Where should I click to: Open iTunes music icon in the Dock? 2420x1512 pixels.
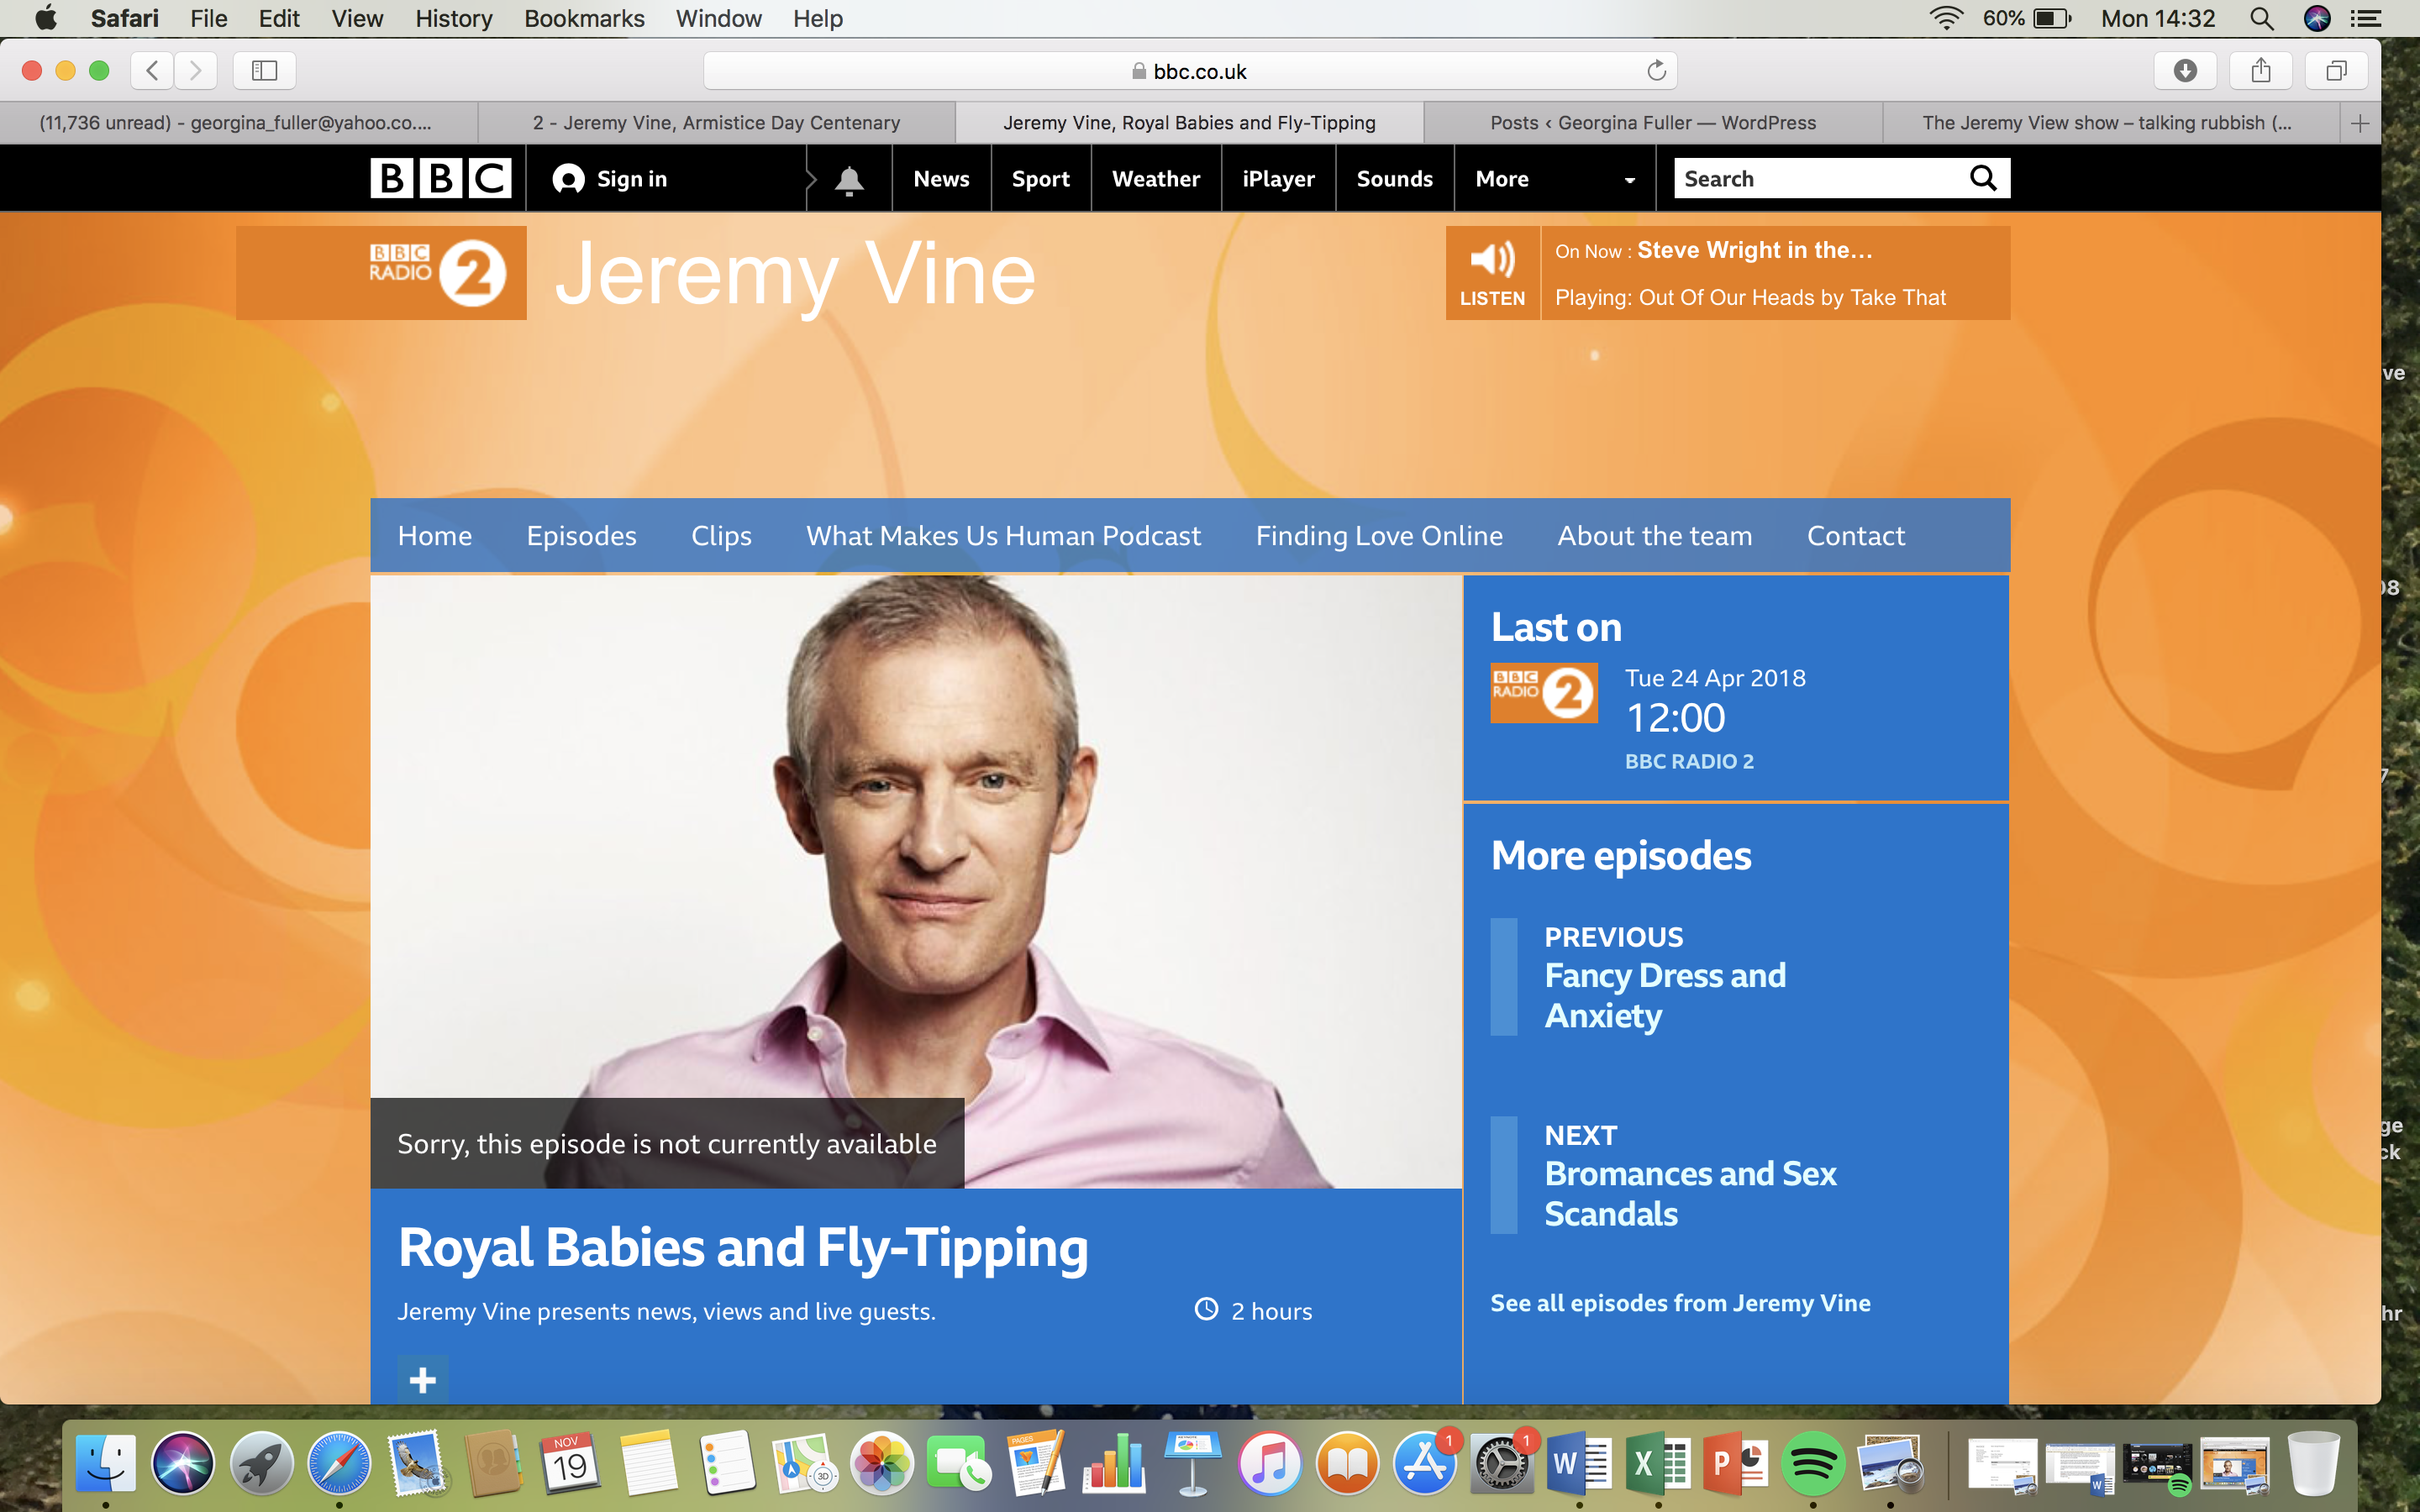point(1269,1463)
